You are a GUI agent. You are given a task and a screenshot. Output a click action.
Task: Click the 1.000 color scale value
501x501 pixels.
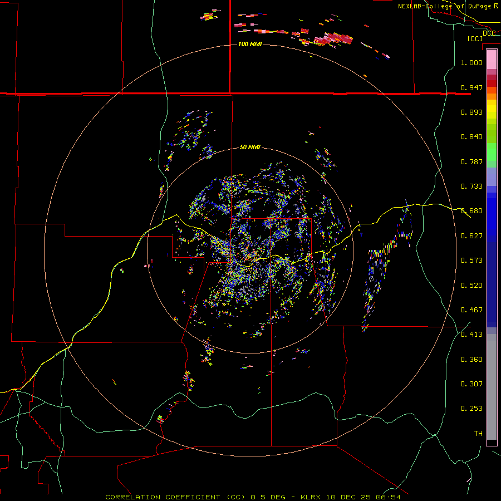pos(471,62)
